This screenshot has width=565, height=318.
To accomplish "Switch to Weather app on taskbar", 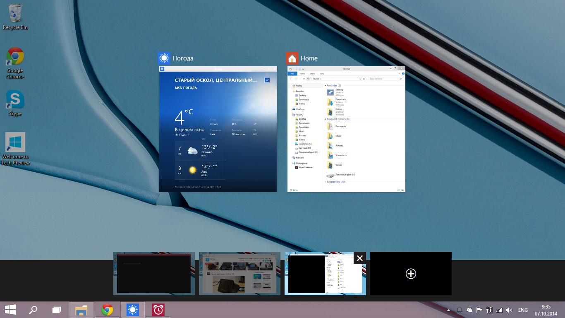I will [132, 310].
